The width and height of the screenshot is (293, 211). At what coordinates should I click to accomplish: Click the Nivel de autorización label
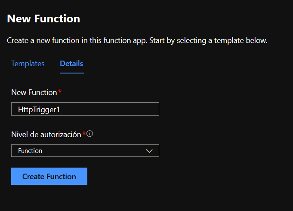point(46,135)
